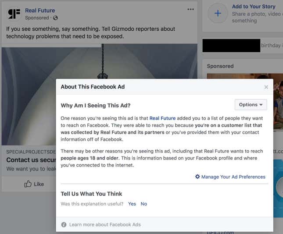Viewport: 283px width, 234px height.
Task: Click the globe public audience icon
Action: click(55, 18)
